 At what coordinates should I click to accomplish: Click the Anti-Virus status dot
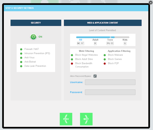21,58
